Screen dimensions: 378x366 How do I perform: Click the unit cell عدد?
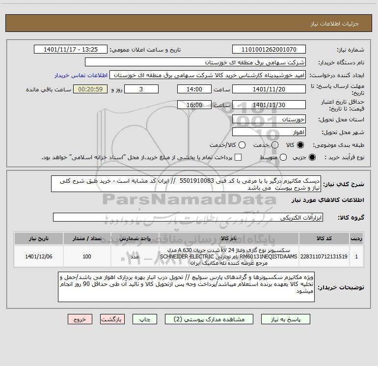coord(135,256)
